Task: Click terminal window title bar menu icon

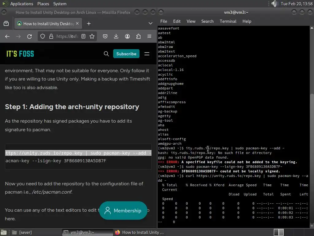Action: click(161, 12)
